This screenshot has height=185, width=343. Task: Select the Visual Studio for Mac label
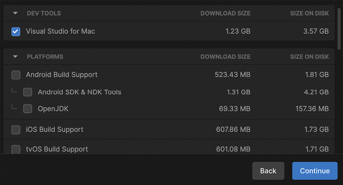(x=61, y=31)
